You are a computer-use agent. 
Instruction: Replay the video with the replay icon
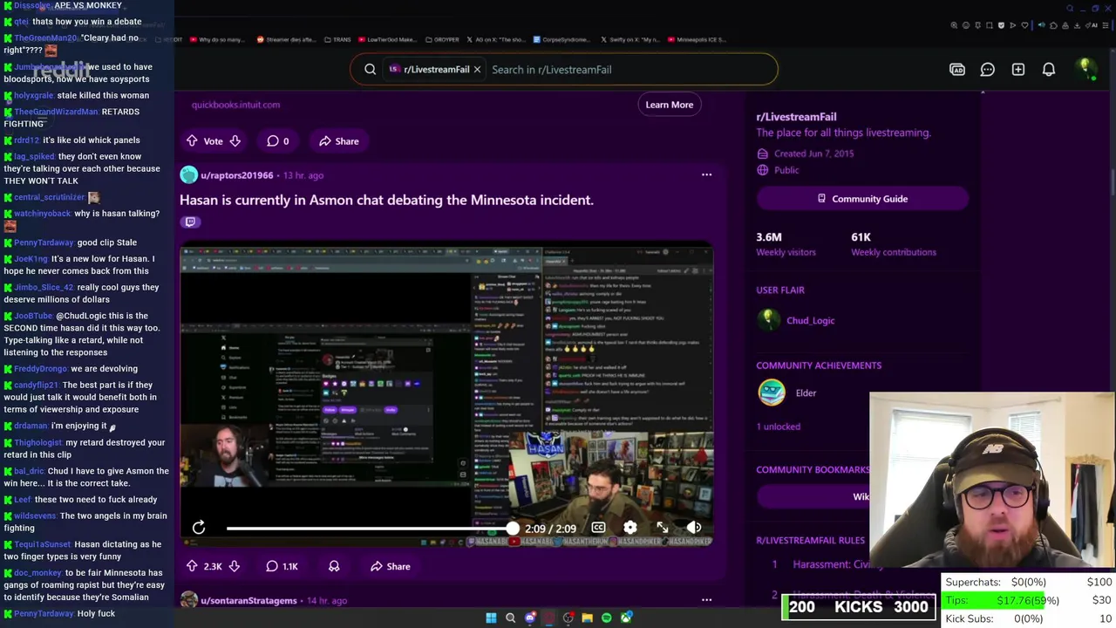pyautogui.click(x=199, y=528)
